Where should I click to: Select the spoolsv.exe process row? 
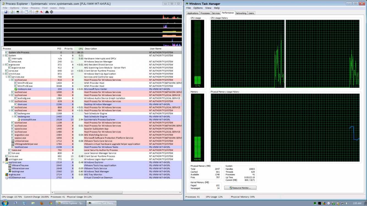pyautogui.click(x=92, y=129)
